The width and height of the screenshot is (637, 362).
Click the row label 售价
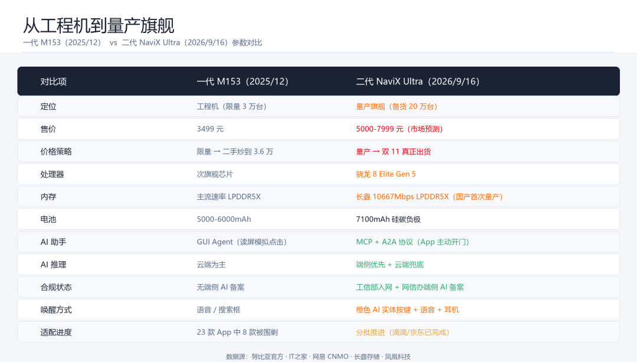click(x=48, y=129)
